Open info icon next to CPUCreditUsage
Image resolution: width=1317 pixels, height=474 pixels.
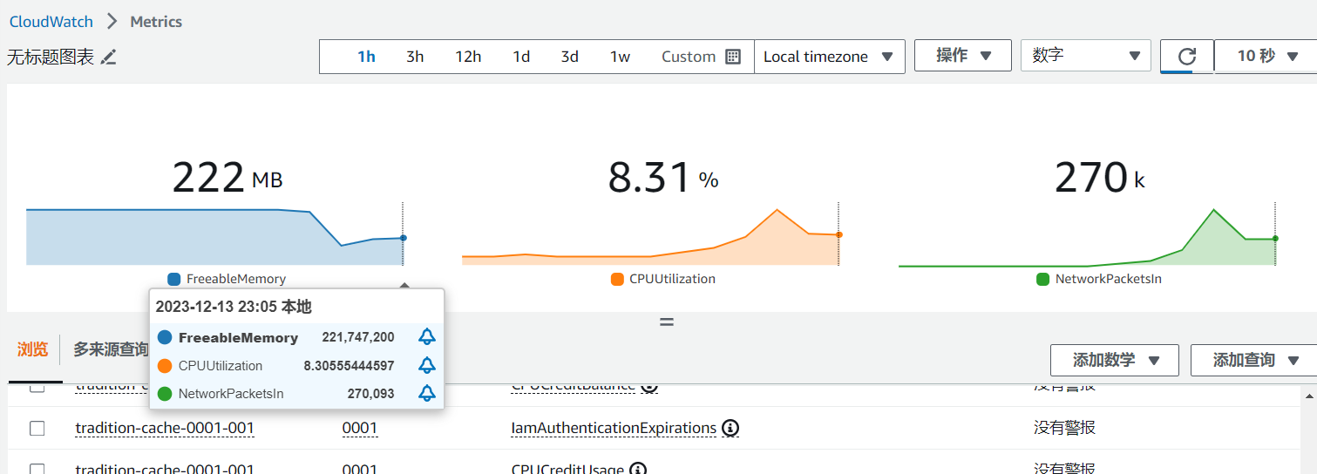pos(638,470)
